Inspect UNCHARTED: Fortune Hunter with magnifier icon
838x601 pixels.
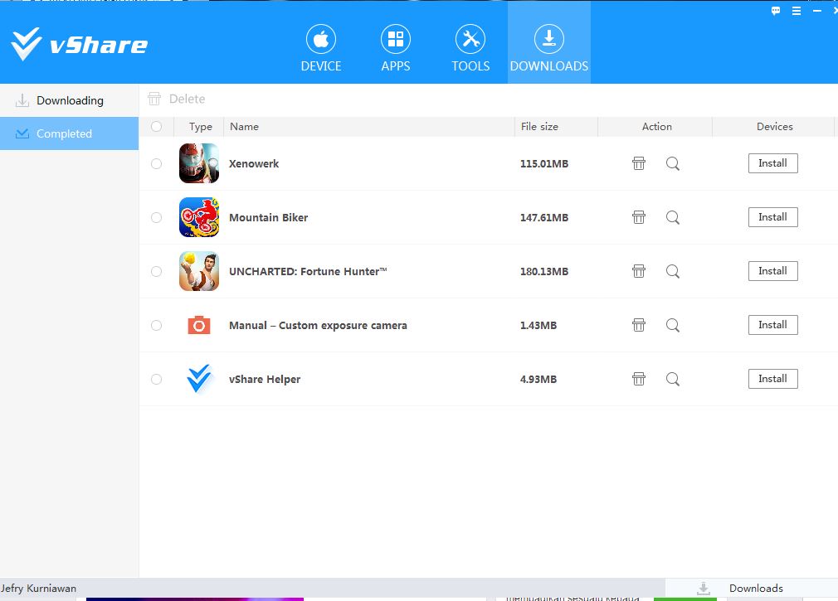[x=672, y=271]
